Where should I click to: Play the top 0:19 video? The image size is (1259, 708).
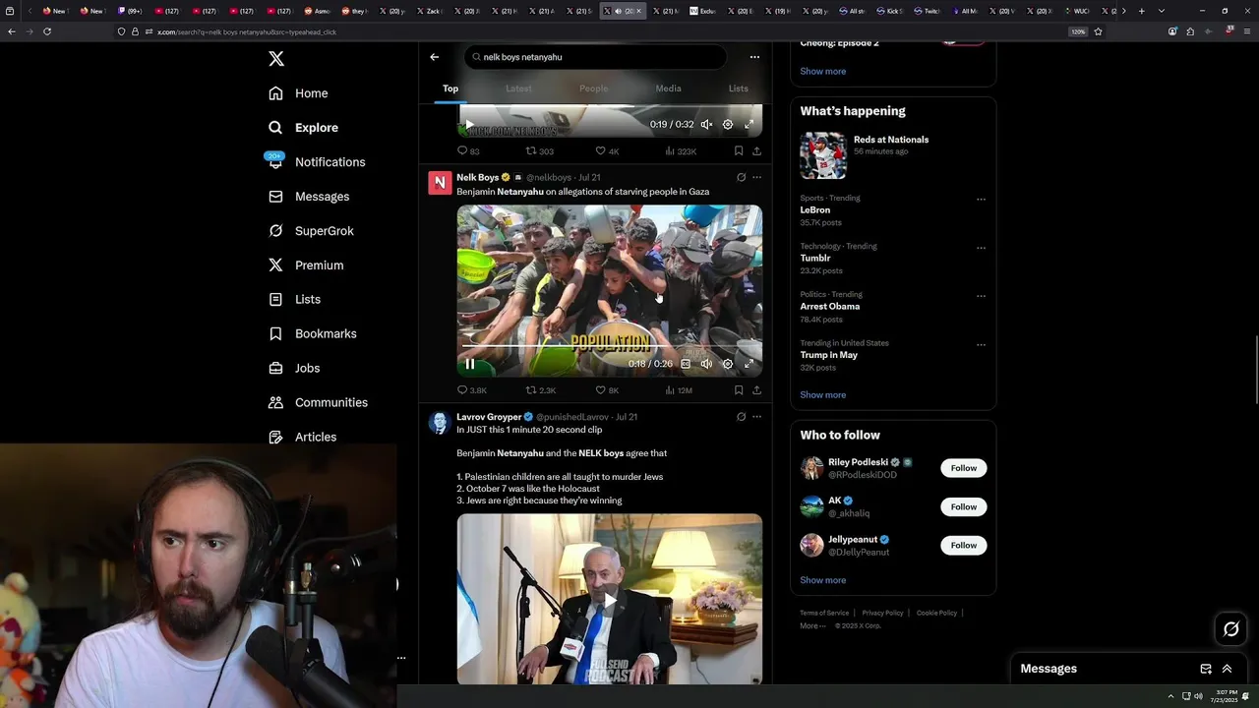(x=470, y=125)
